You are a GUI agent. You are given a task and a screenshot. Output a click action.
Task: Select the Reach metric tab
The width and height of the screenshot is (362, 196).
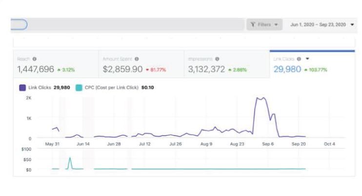click(x=56, y=64)
